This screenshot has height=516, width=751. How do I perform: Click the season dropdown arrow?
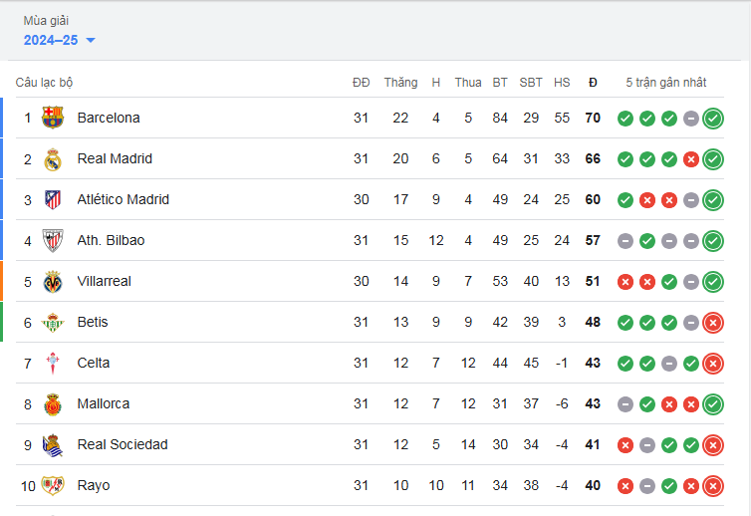[91, 41]
